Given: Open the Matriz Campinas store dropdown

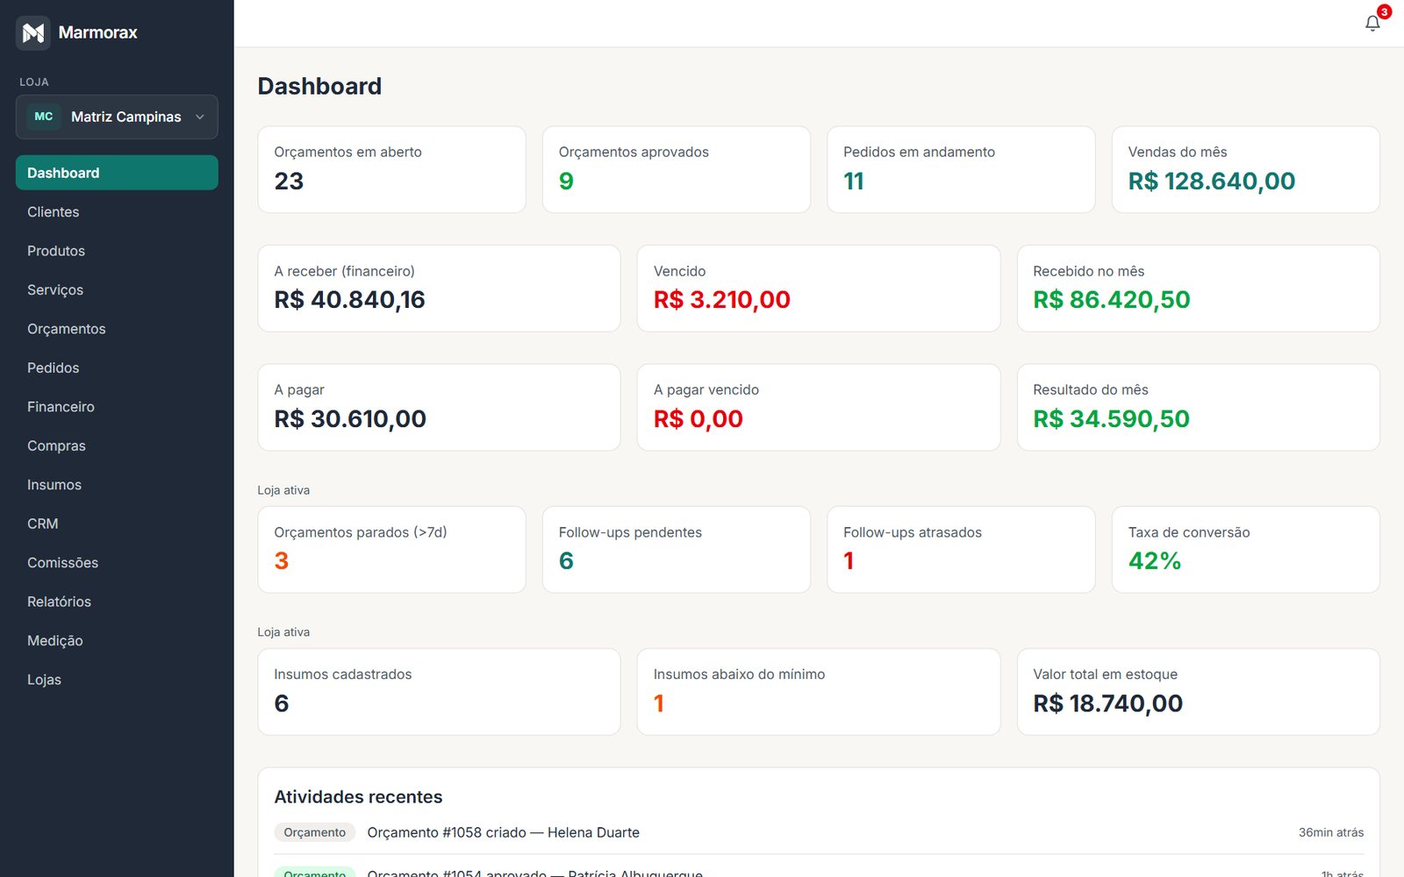Looking at the screenshot, I should tap(117, 117).
